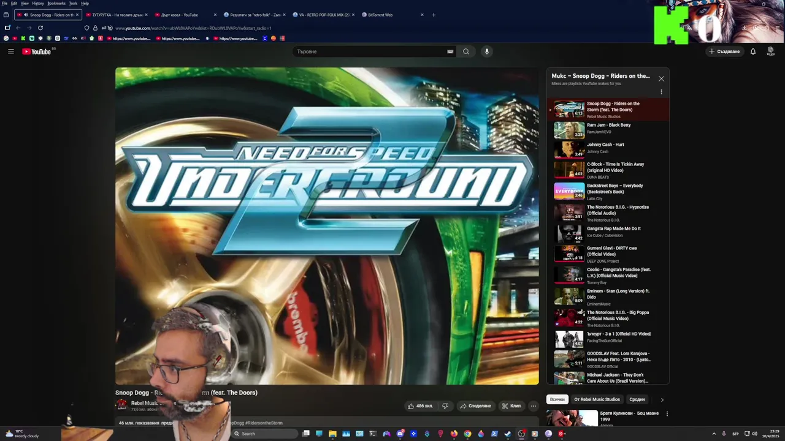The image size is (785, 441).
Task: Open taskbar clock showing 23:29
Action: click(770, 434)
